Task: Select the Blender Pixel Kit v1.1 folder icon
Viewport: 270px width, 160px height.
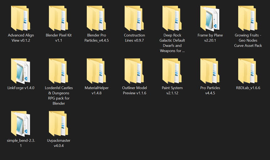Action: (58, 18)
